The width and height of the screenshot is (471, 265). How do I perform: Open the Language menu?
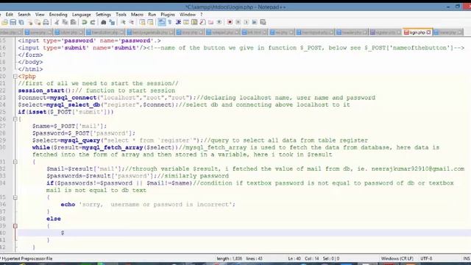[x=82, y=15]
